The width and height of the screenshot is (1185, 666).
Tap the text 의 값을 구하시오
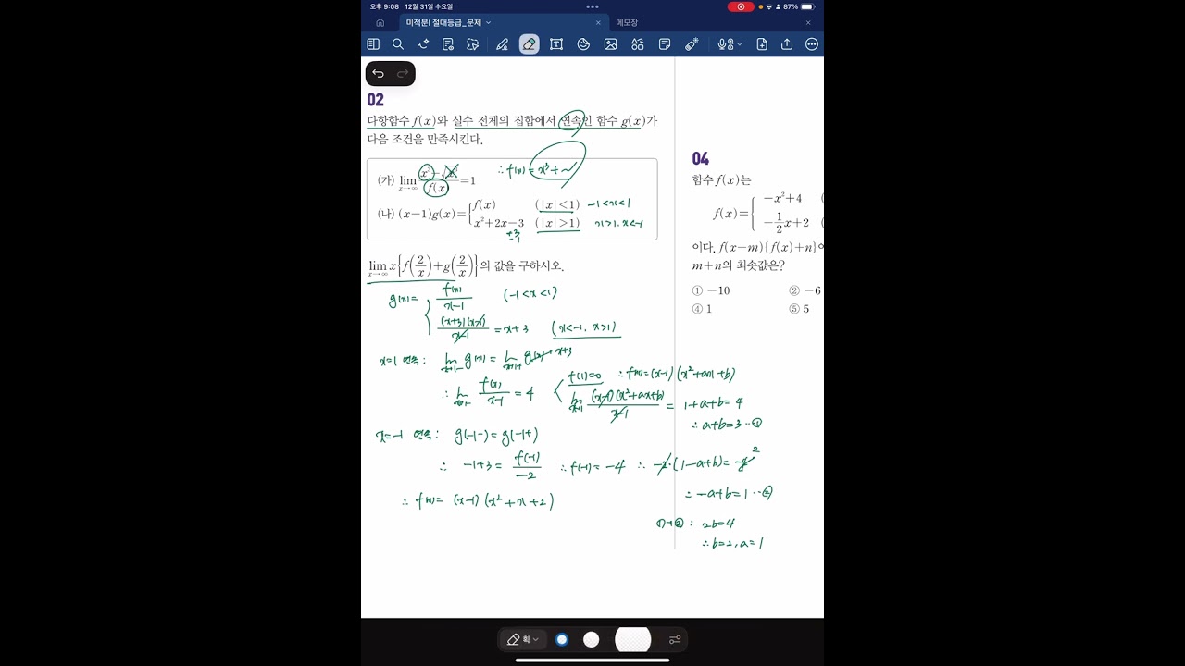point(520,265)
